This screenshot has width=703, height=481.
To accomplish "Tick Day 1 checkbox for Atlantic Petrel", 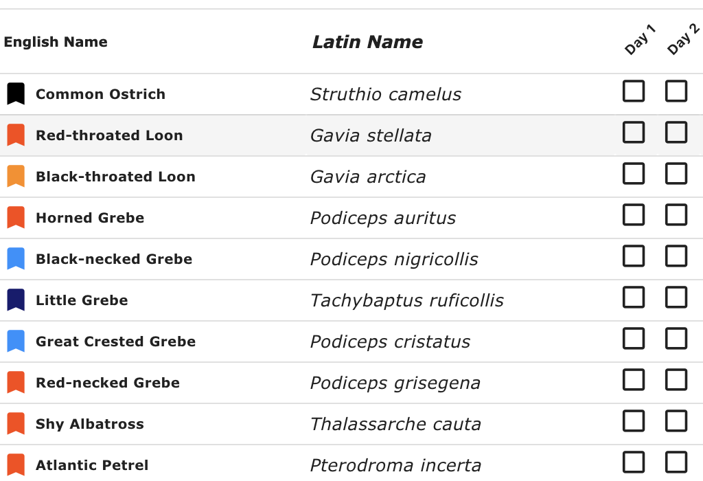I will click(634, 462).
